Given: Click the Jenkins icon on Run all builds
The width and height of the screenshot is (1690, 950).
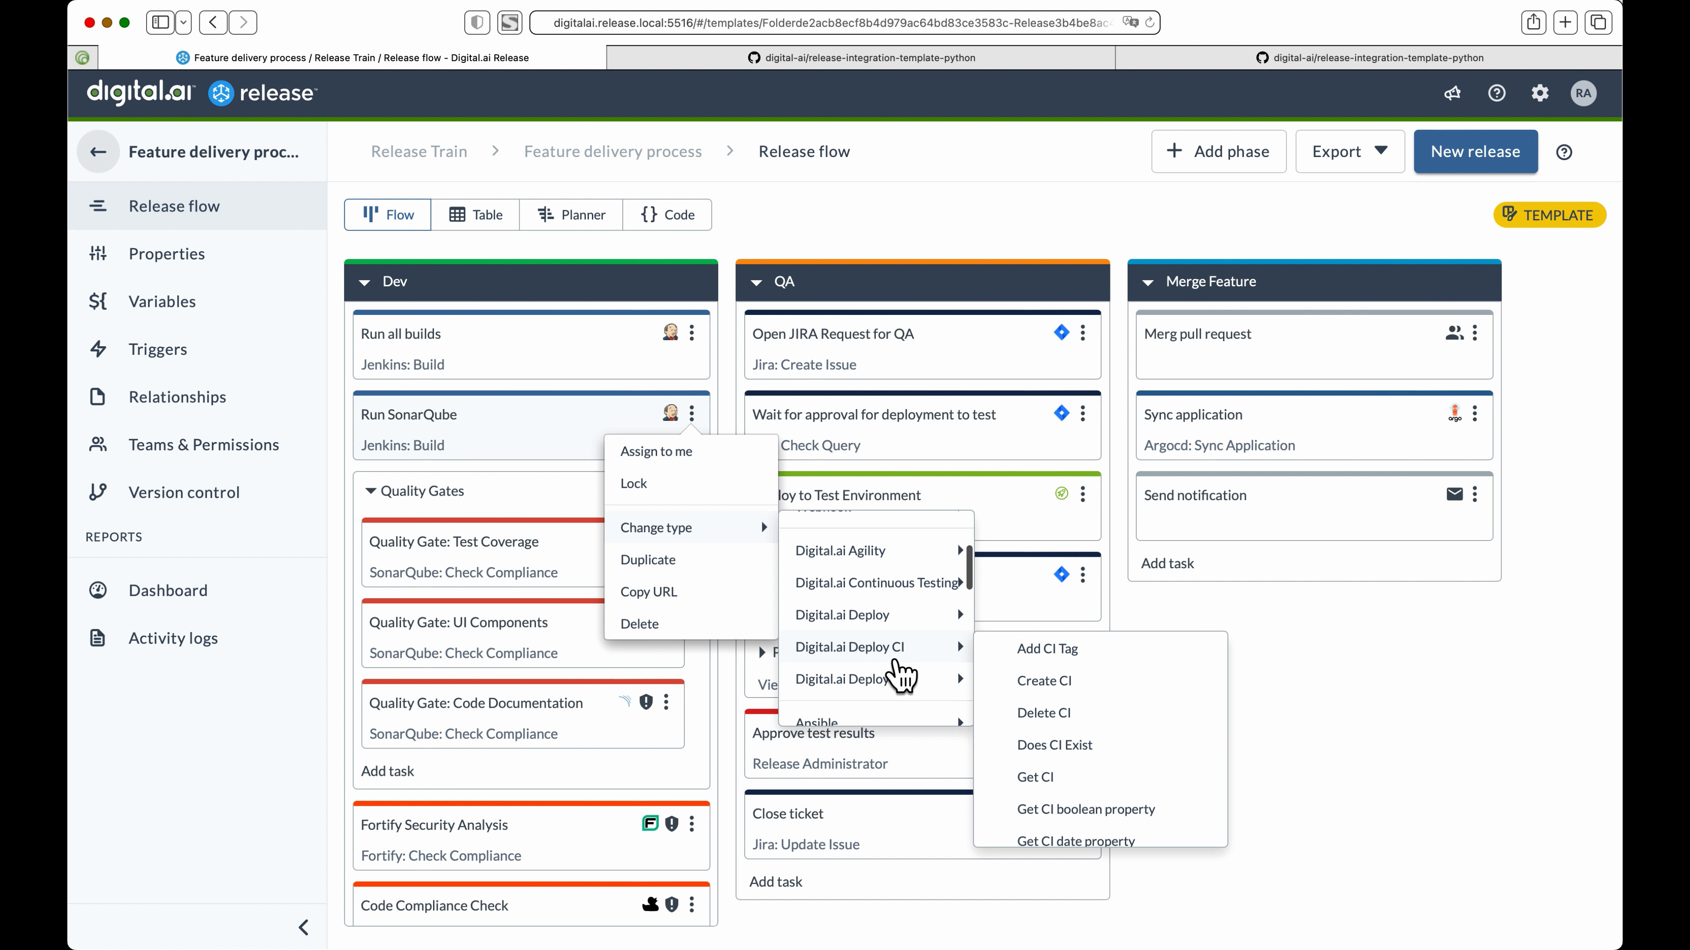Looking at the screenshot, I should pyautogui.click(x=670, y=332).
